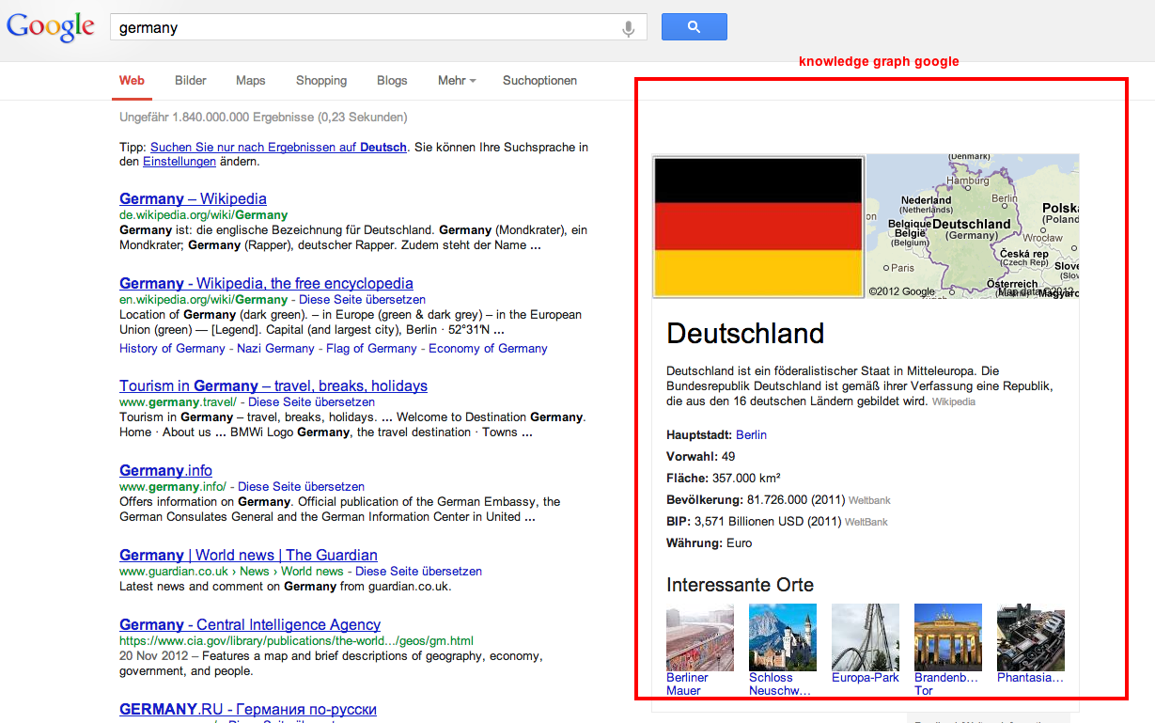Open the Berlin capital link
The height and width of the screenshot is (723, 1155).
pyautogui.click(x=751, y=434)
